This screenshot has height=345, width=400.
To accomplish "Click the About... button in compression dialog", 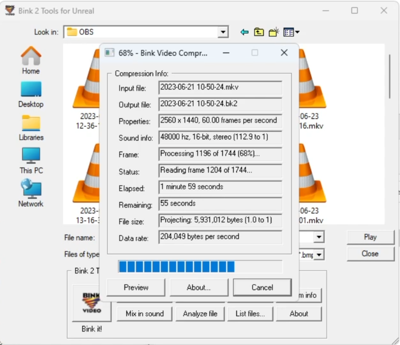I will pyautogui.click(x=199, y=287).
